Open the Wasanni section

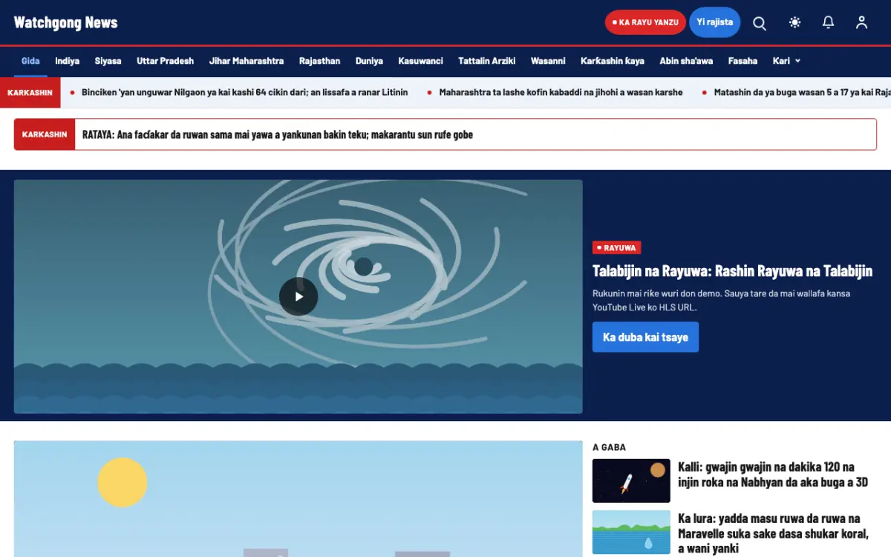548,61
